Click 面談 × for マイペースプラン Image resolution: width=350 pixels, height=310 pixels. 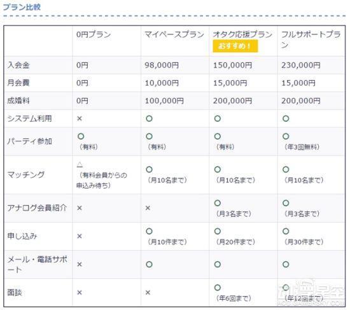[x=148, y=293]
